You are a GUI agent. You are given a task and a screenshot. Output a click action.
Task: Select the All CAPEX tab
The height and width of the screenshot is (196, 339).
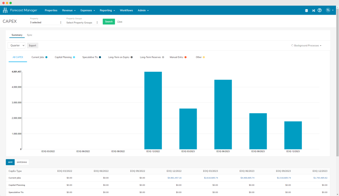[18, 57]
